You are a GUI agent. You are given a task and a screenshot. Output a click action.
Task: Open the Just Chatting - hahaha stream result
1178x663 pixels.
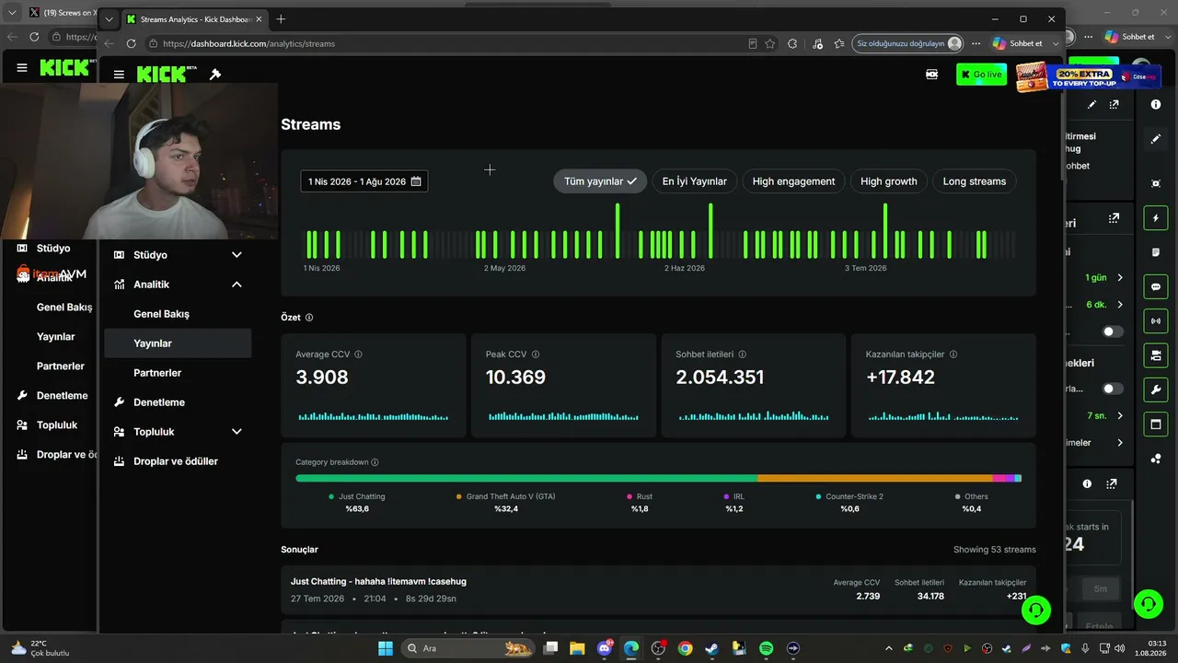(658, 590)
